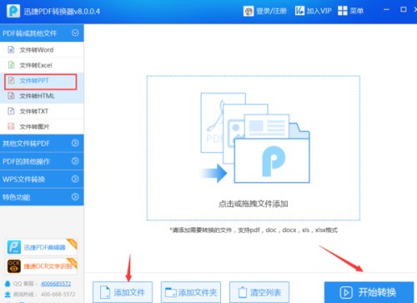Select 文件转Excel conversion option

coord(42,65)
